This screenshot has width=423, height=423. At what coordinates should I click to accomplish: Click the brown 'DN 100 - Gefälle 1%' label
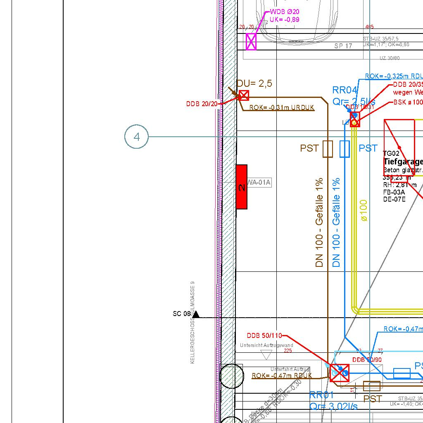[x=319, y=223]
